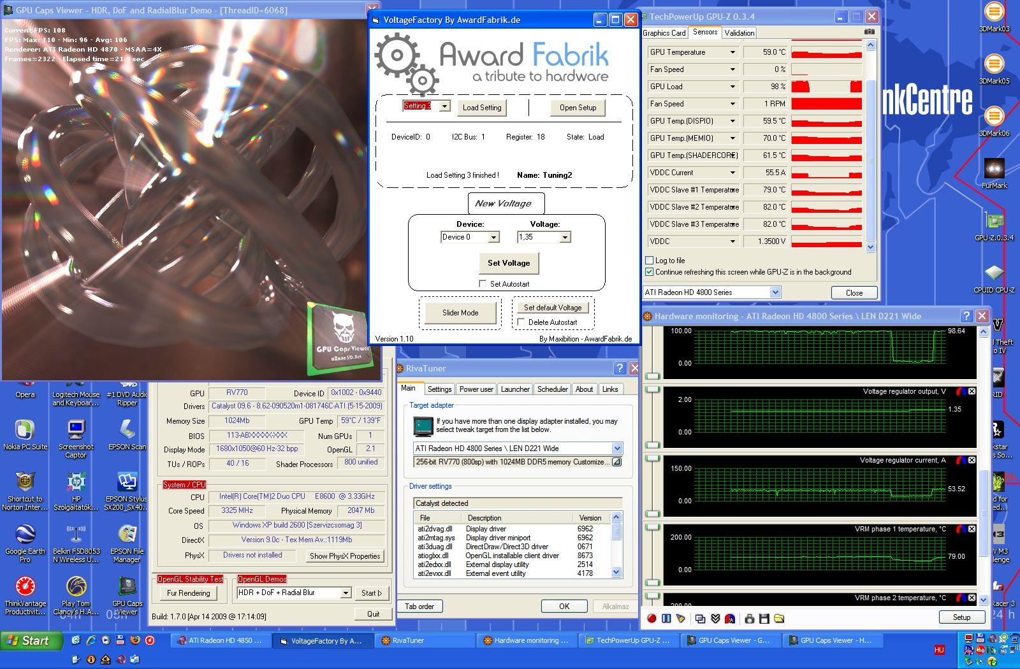
Task: Enable the Log to file checkbox in GPU-Z
Action: coord(649,260)
